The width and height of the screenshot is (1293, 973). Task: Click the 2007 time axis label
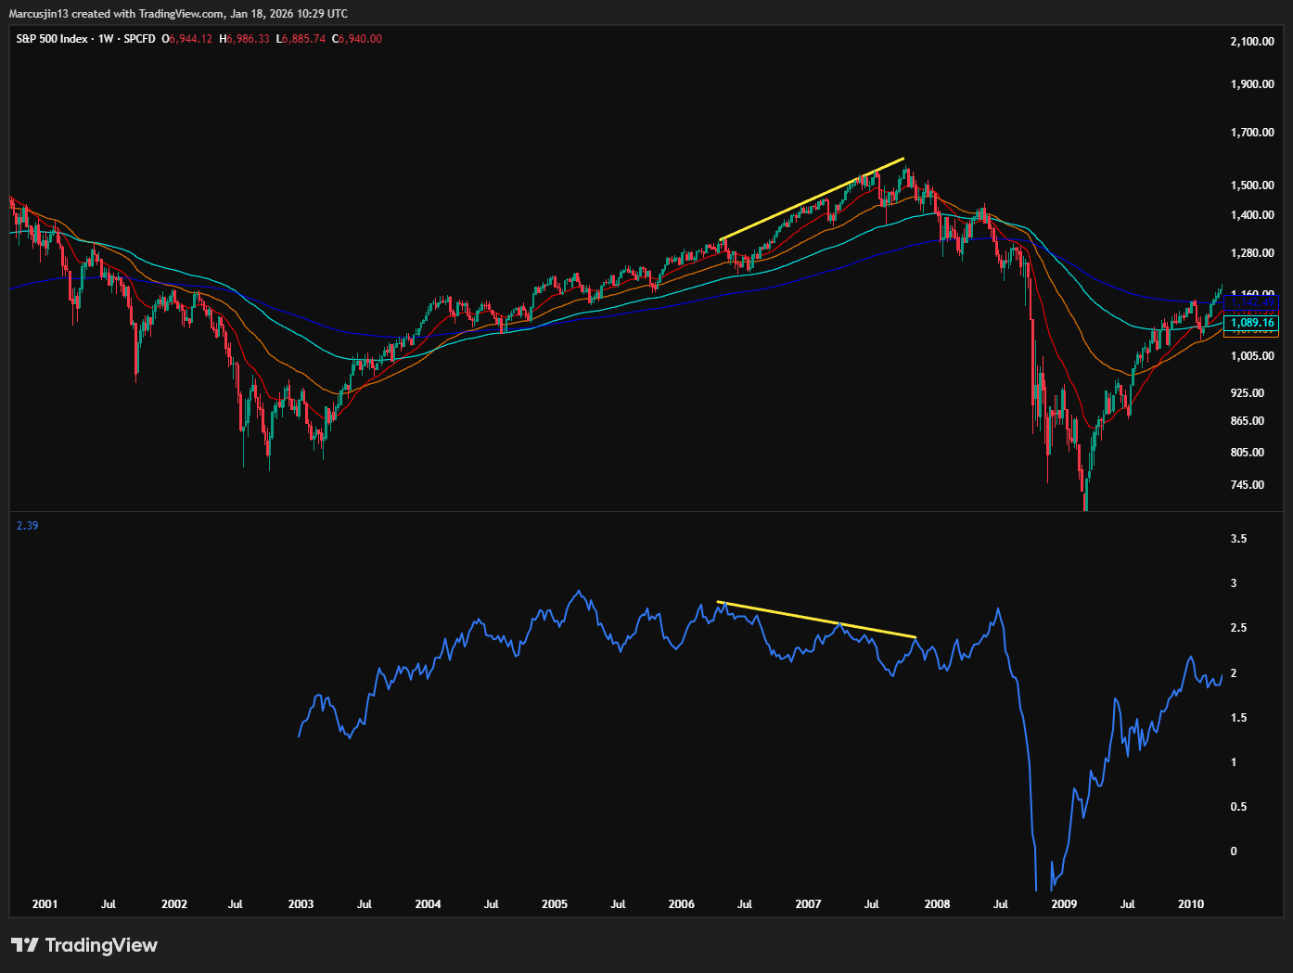point(808,904)
